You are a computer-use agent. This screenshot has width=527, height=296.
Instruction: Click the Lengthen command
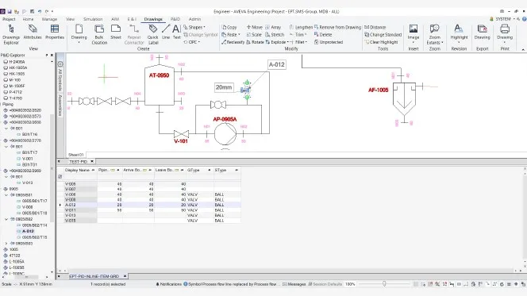[x=301, y=27]
